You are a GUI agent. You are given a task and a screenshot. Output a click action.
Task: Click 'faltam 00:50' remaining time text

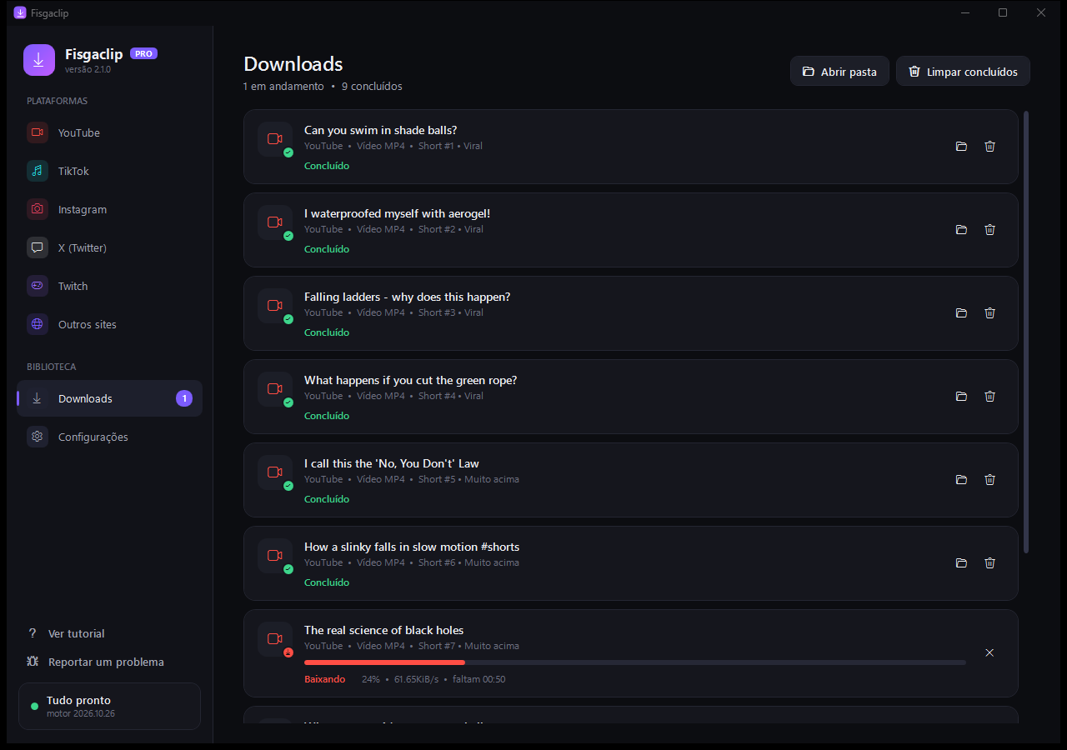point(479,679)
